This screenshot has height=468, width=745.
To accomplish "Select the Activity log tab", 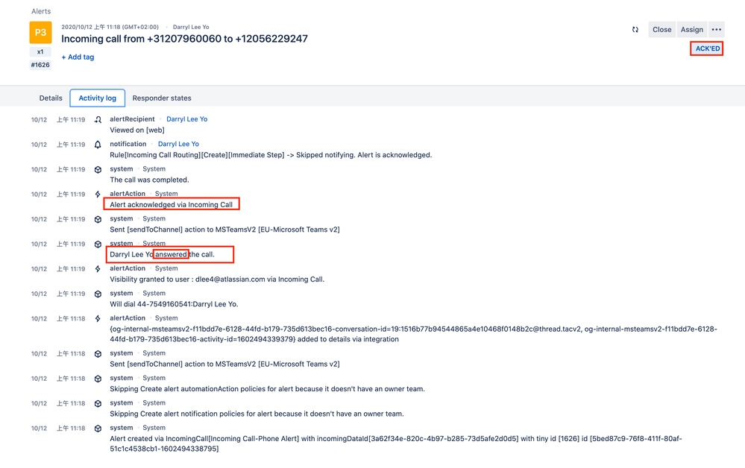I will (97, 98).
